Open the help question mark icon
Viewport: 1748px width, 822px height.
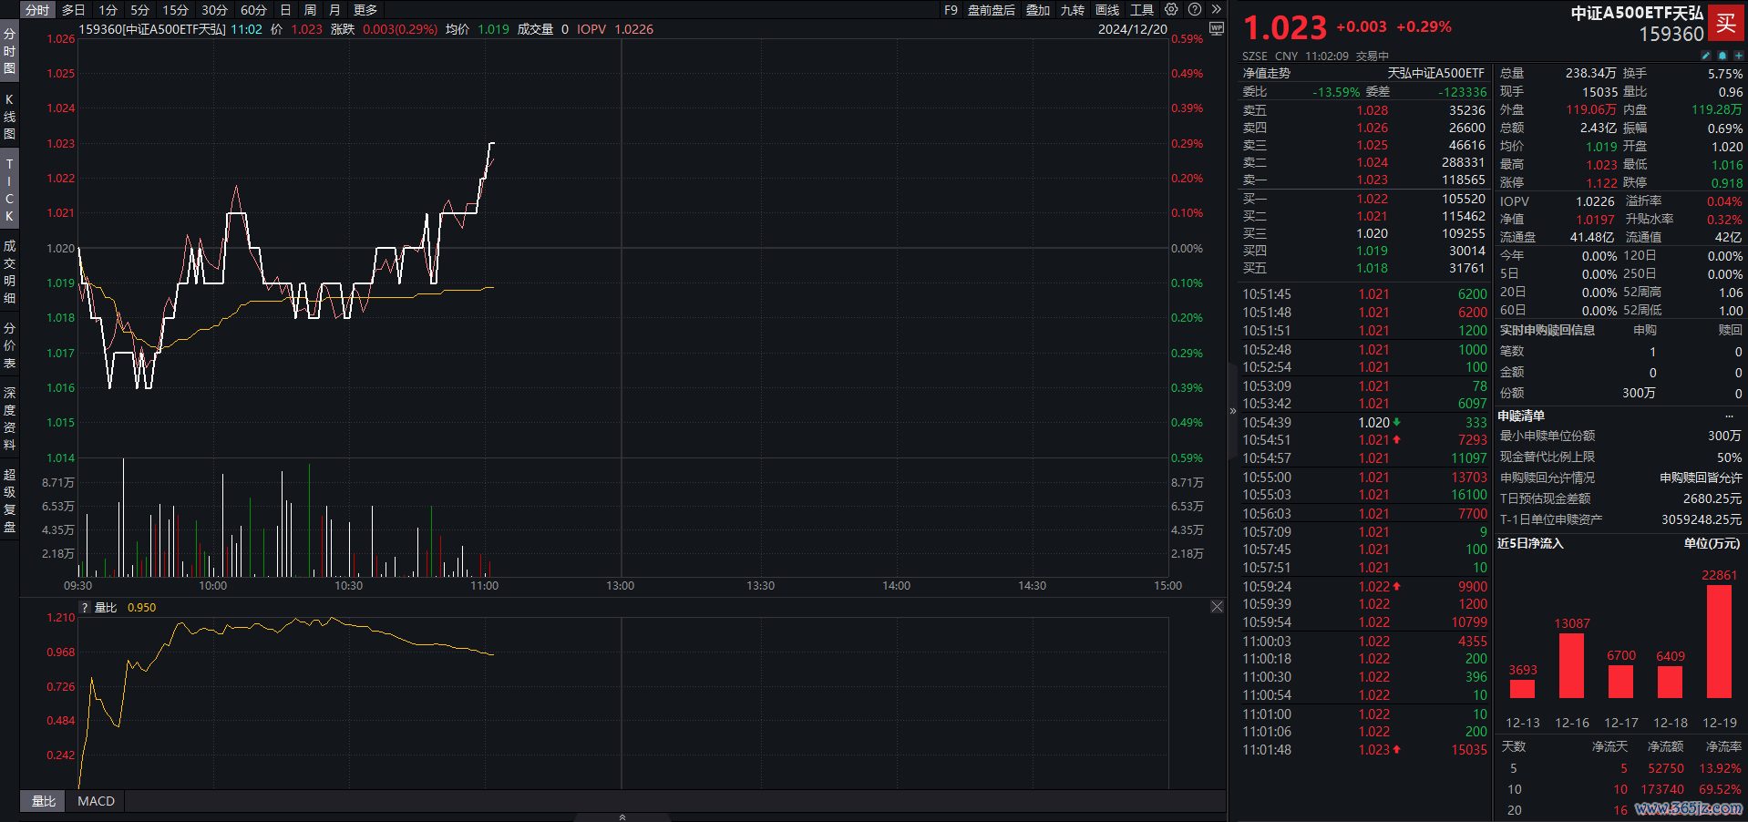[1195, 9]
